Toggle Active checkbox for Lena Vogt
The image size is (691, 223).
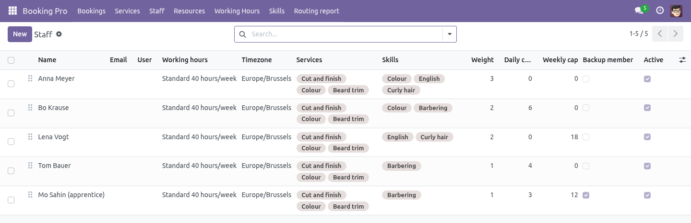pyautogui.click(x=647, y=137)
